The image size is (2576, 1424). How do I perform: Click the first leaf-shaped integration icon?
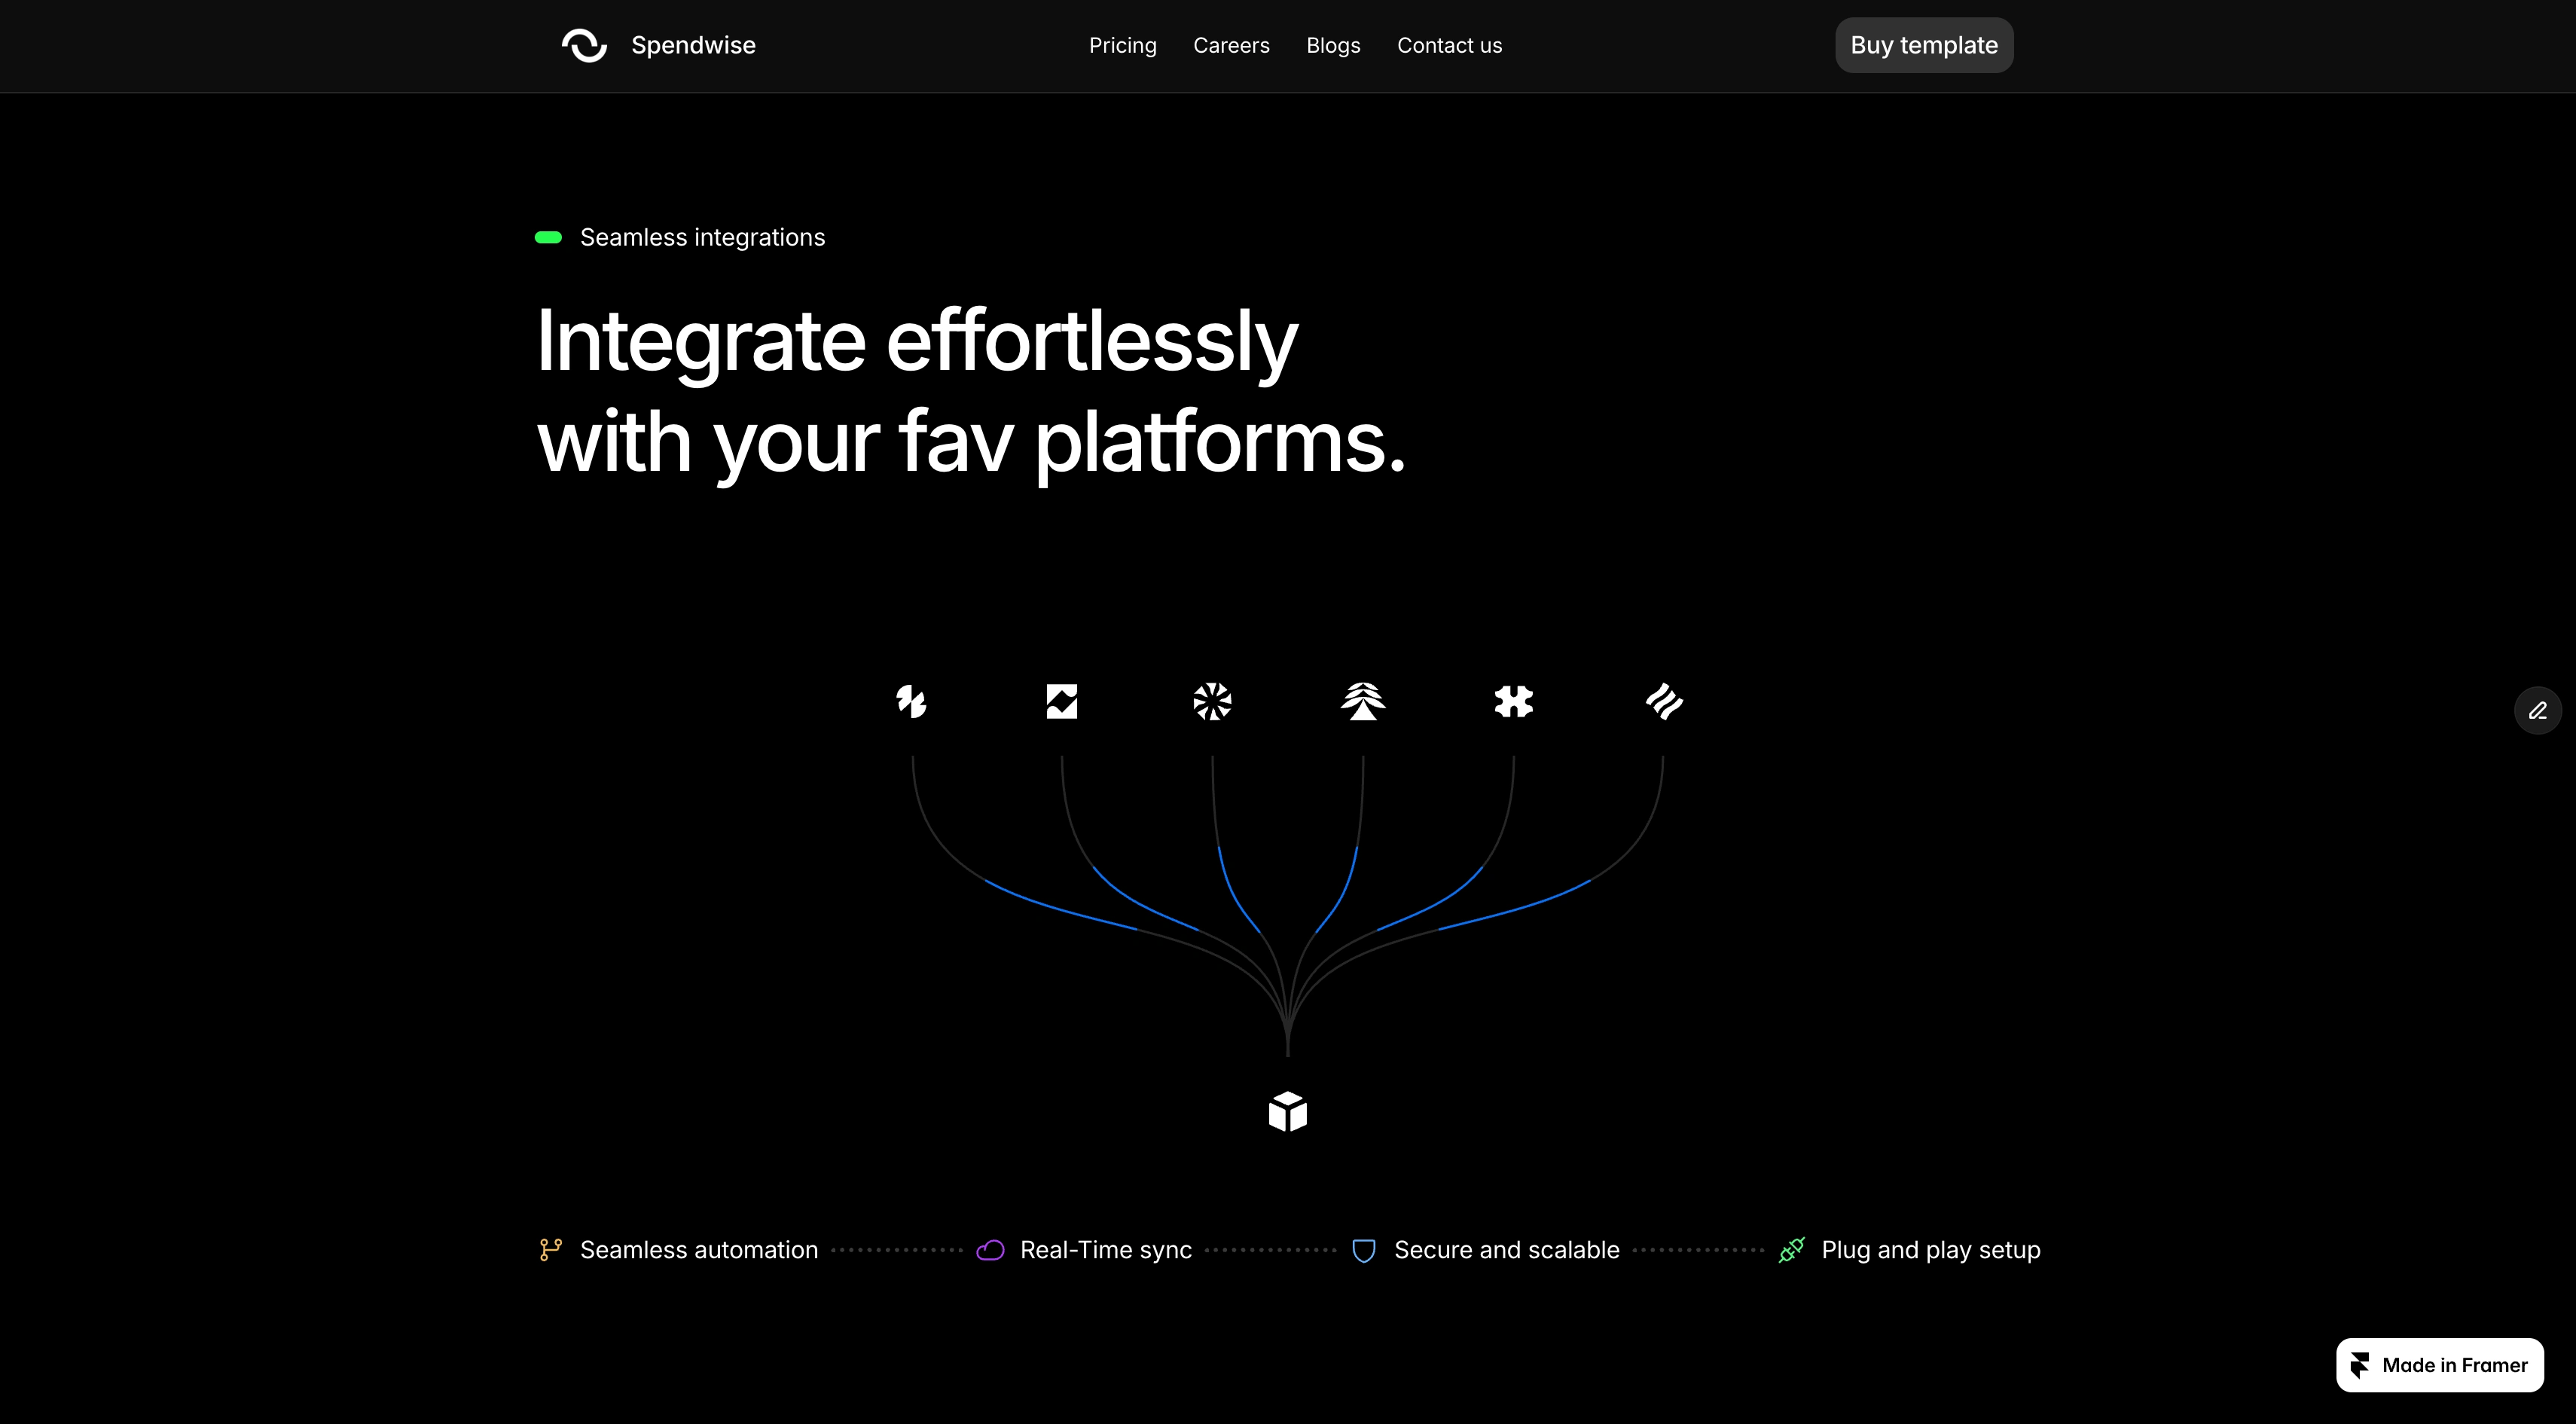point(911,701)
